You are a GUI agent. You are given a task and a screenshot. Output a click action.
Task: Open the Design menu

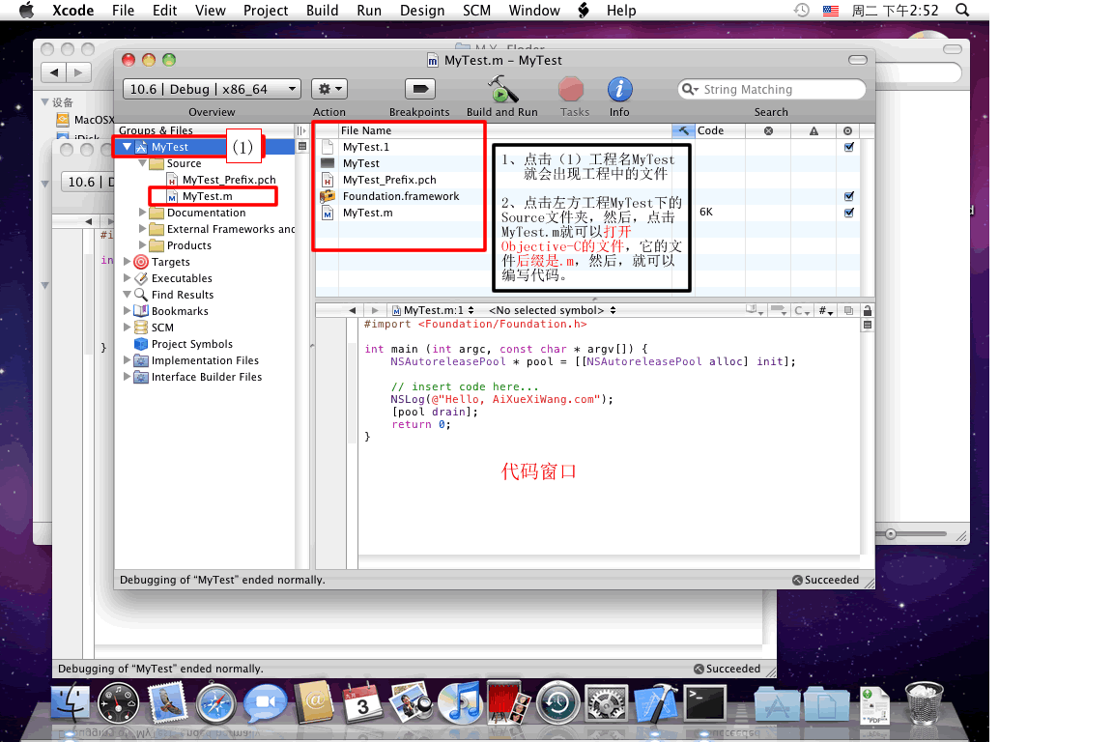click(422, 10)
